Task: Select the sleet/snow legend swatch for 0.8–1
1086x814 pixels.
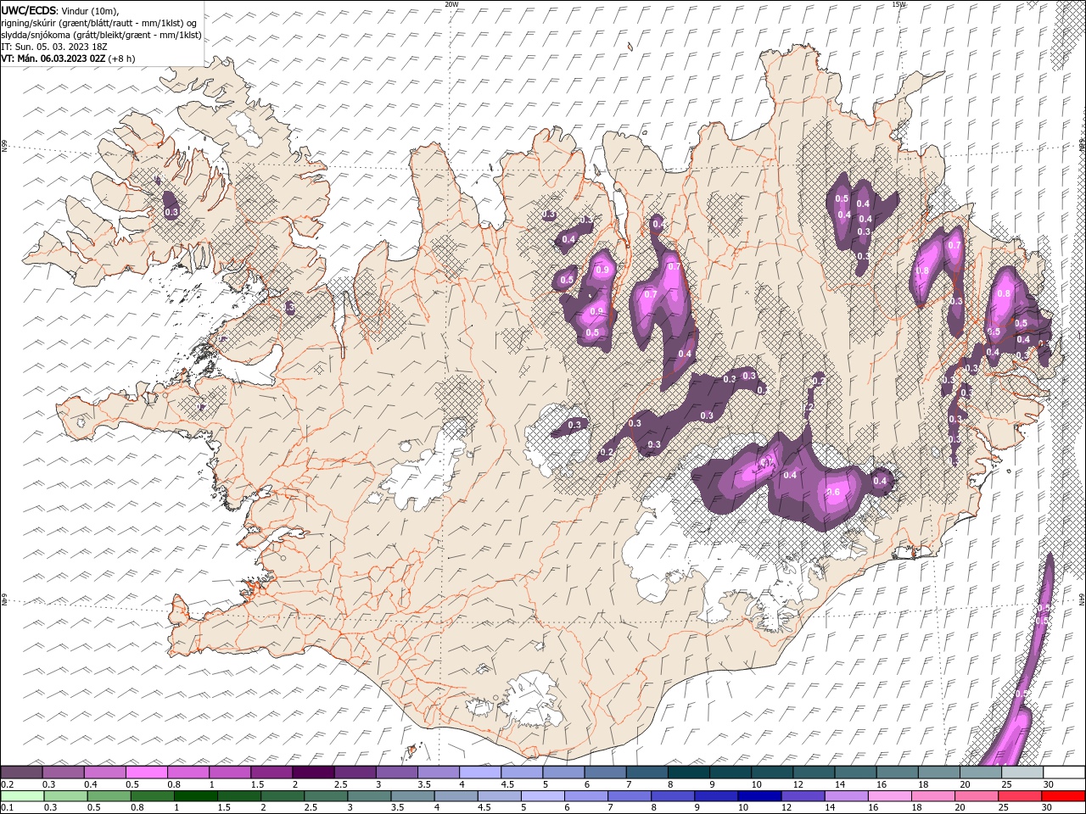Action: tap(188, 772)
